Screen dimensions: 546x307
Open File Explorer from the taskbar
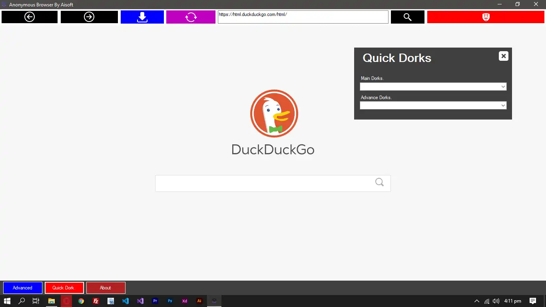pyautogui.click(x=52, y=301)
